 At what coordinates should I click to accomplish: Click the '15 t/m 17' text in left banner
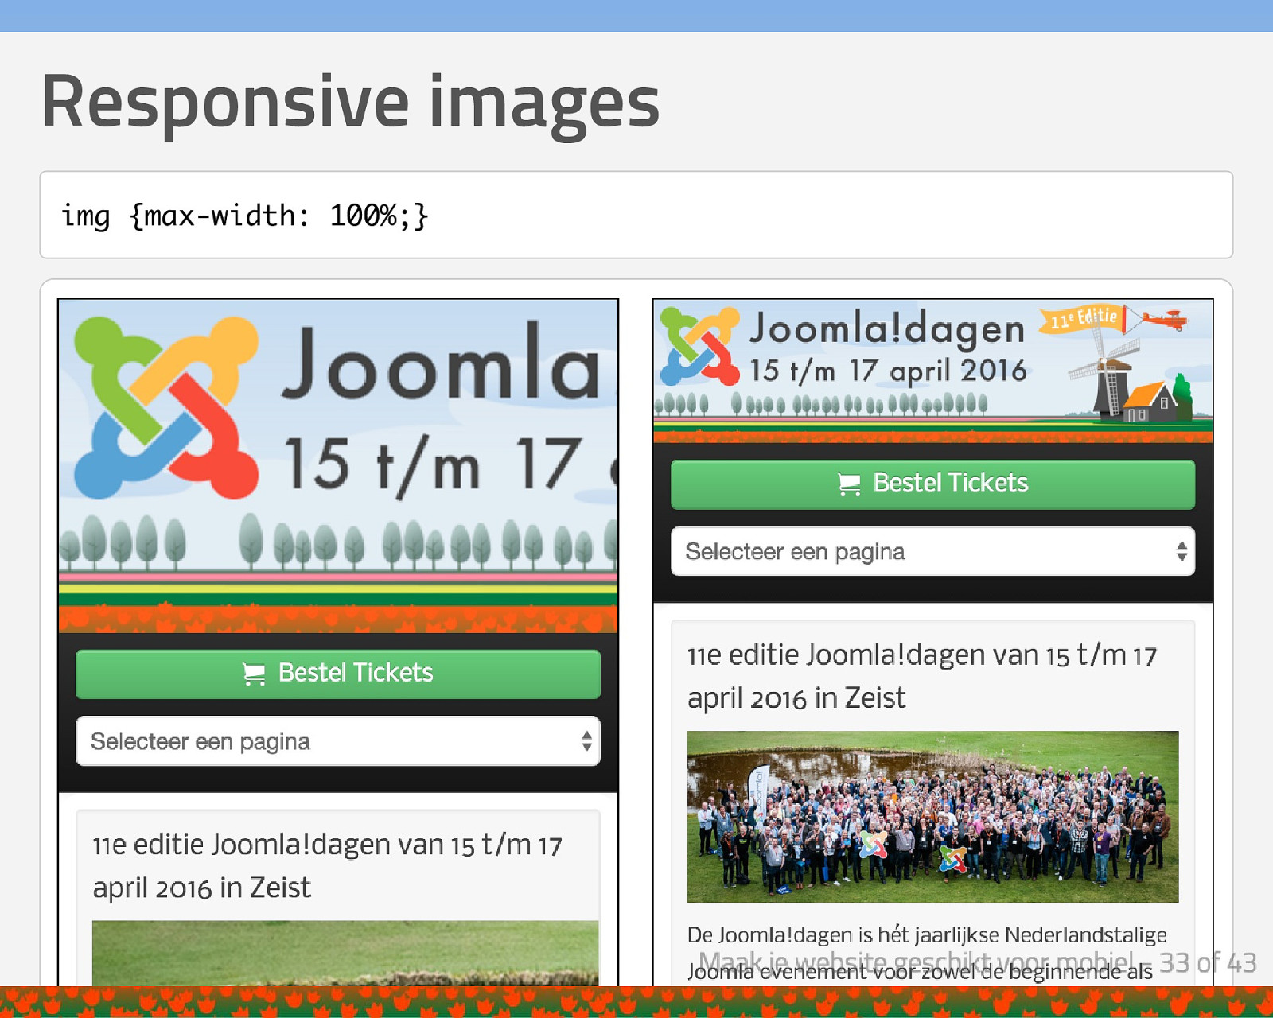coord(433,464)
